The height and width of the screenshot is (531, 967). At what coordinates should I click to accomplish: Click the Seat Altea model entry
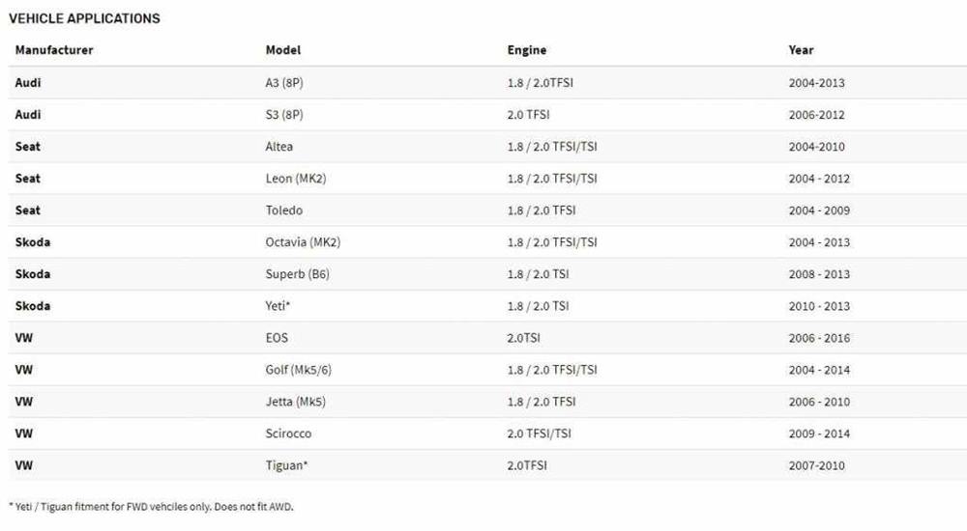point(278,147)
